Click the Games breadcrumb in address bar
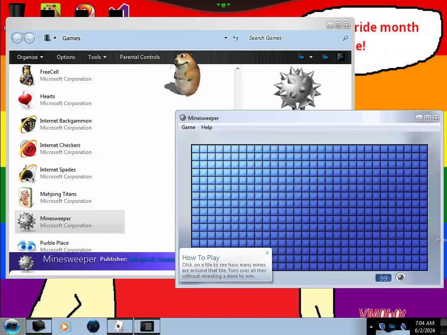This screenshot has height=335, width=447. tap(71, 38)
